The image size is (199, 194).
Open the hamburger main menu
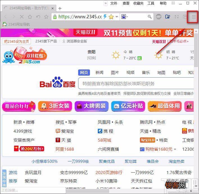[194, 17]
